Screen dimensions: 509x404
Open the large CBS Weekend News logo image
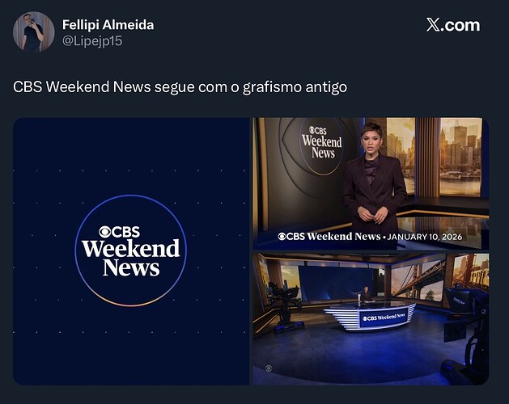131,251
